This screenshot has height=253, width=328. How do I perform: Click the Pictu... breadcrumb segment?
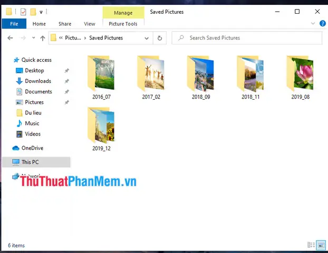tap(73, 38)
